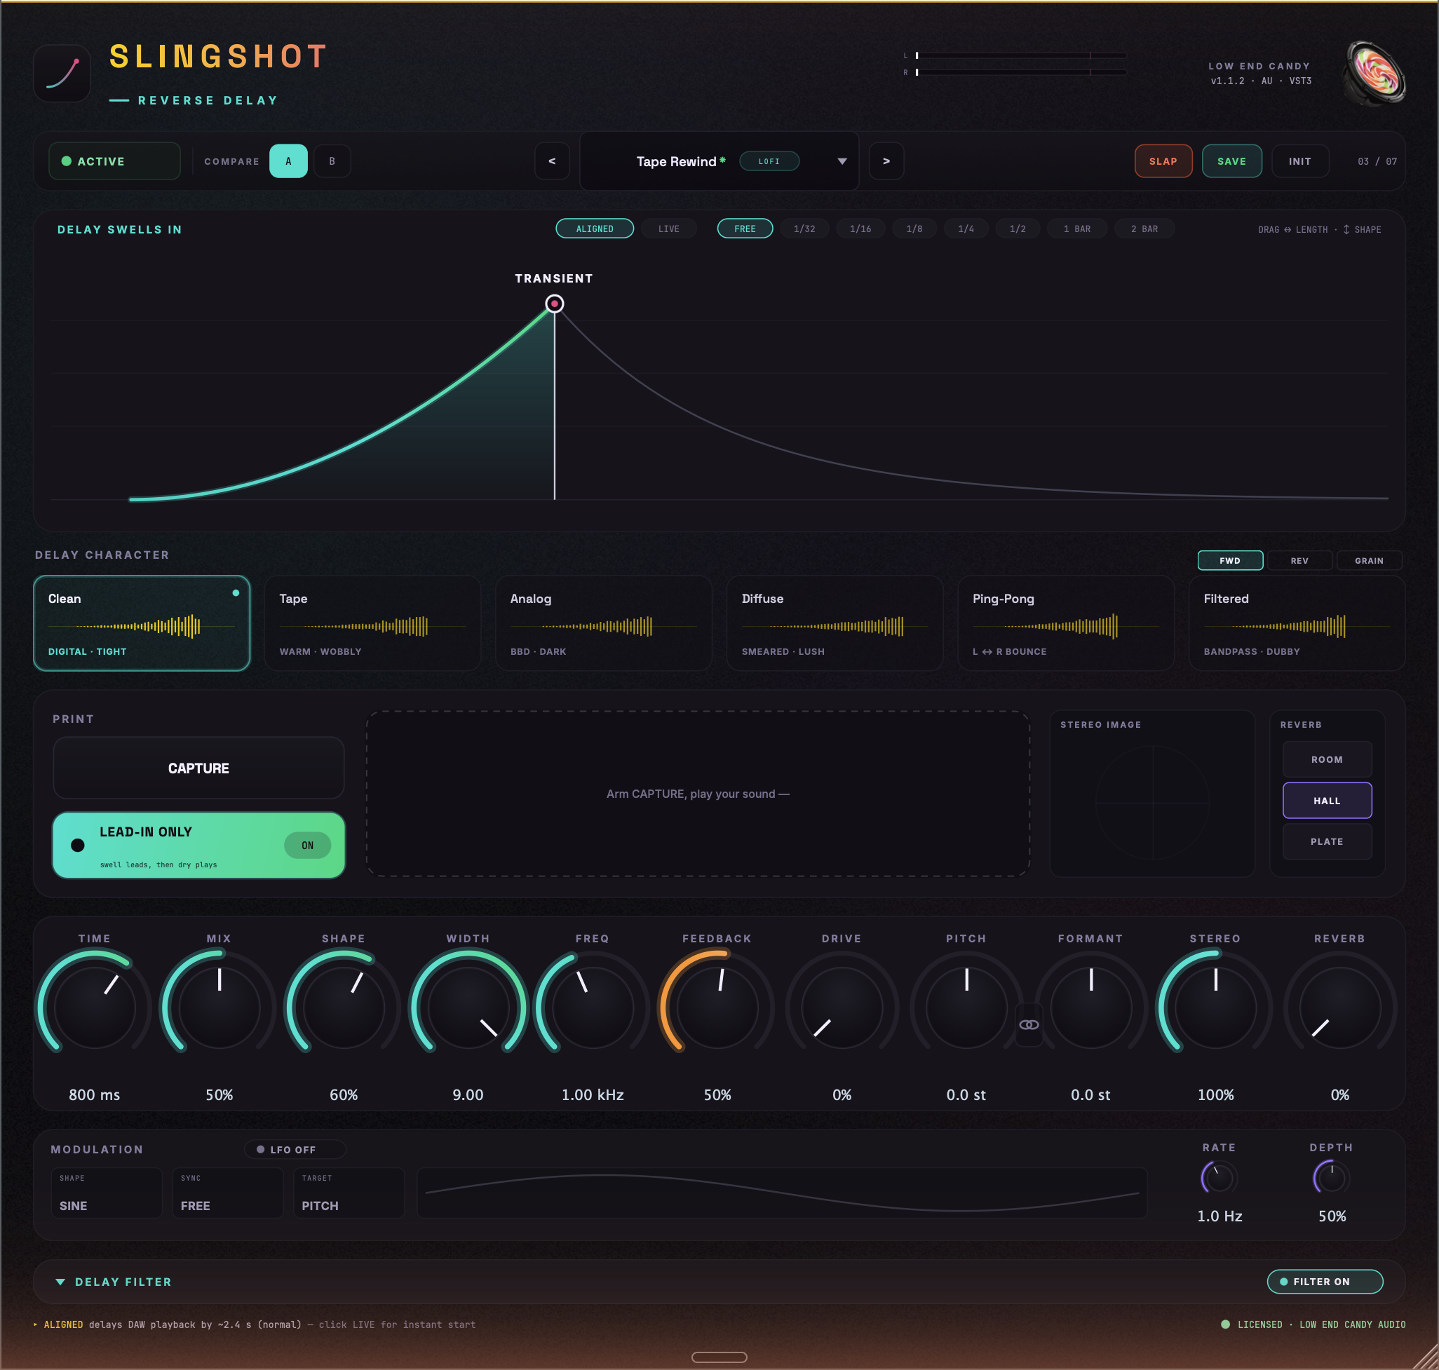
Task: Toggle the LEAD-IN ONLY switch
Action: click(198, 845)
